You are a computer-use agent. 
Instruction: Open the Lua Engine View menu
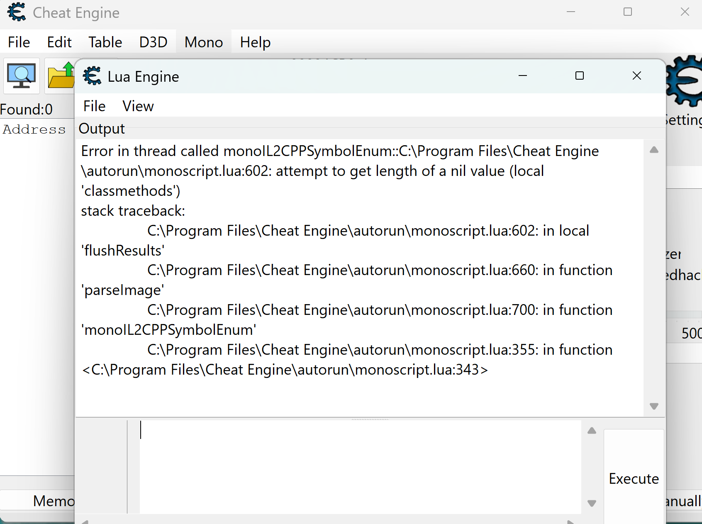point(138,106)
